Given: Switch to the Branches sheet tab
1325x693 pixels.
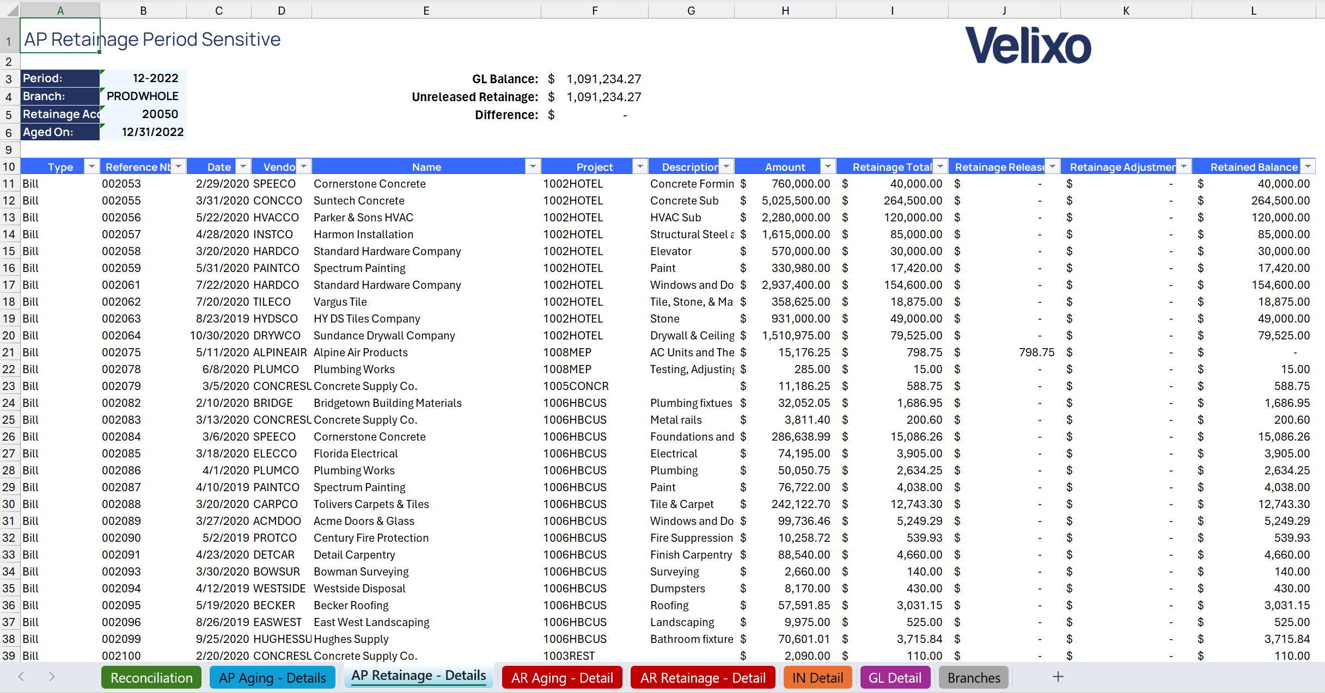Looking at the screenshot, I should coord(974,678).
